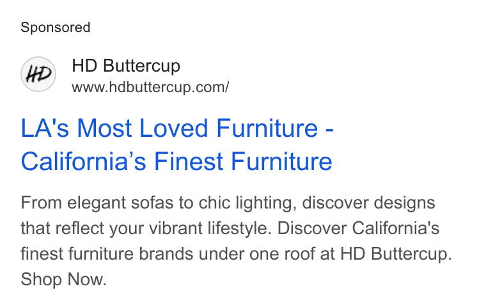Click the phrase finest furniture brands in the description
The width and height of the screenshot is (486, 307).
click(107, 254)
